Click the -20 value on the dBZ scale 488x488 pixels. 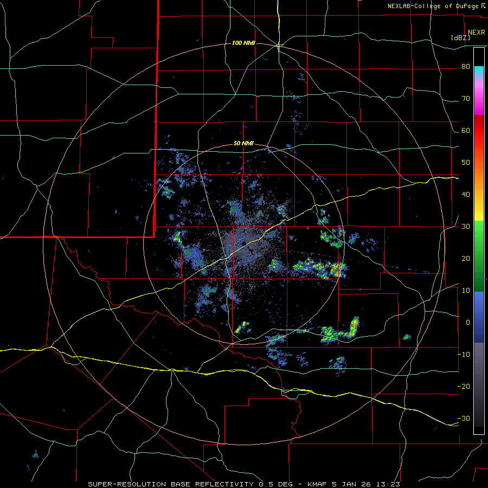[464, 386]
